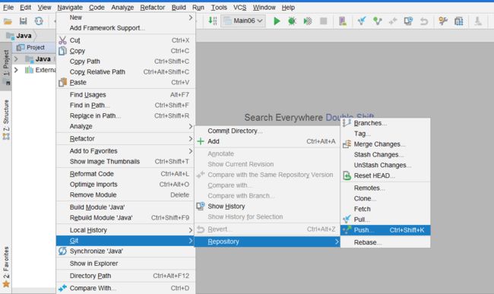Screen dimensions: 494x294
Task: Click the Revert toolbar icon
Action: click(424, 21)
